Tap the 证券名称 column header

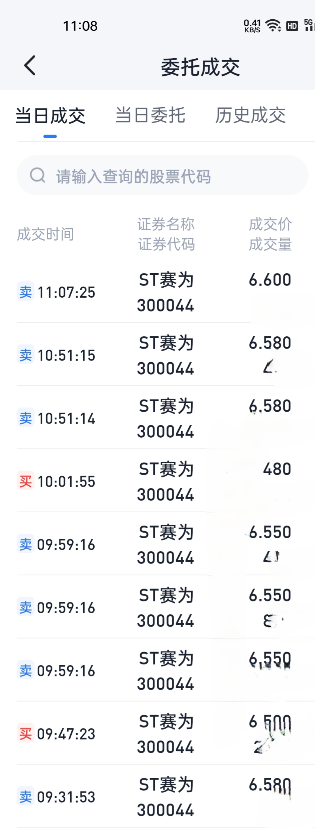166,224
